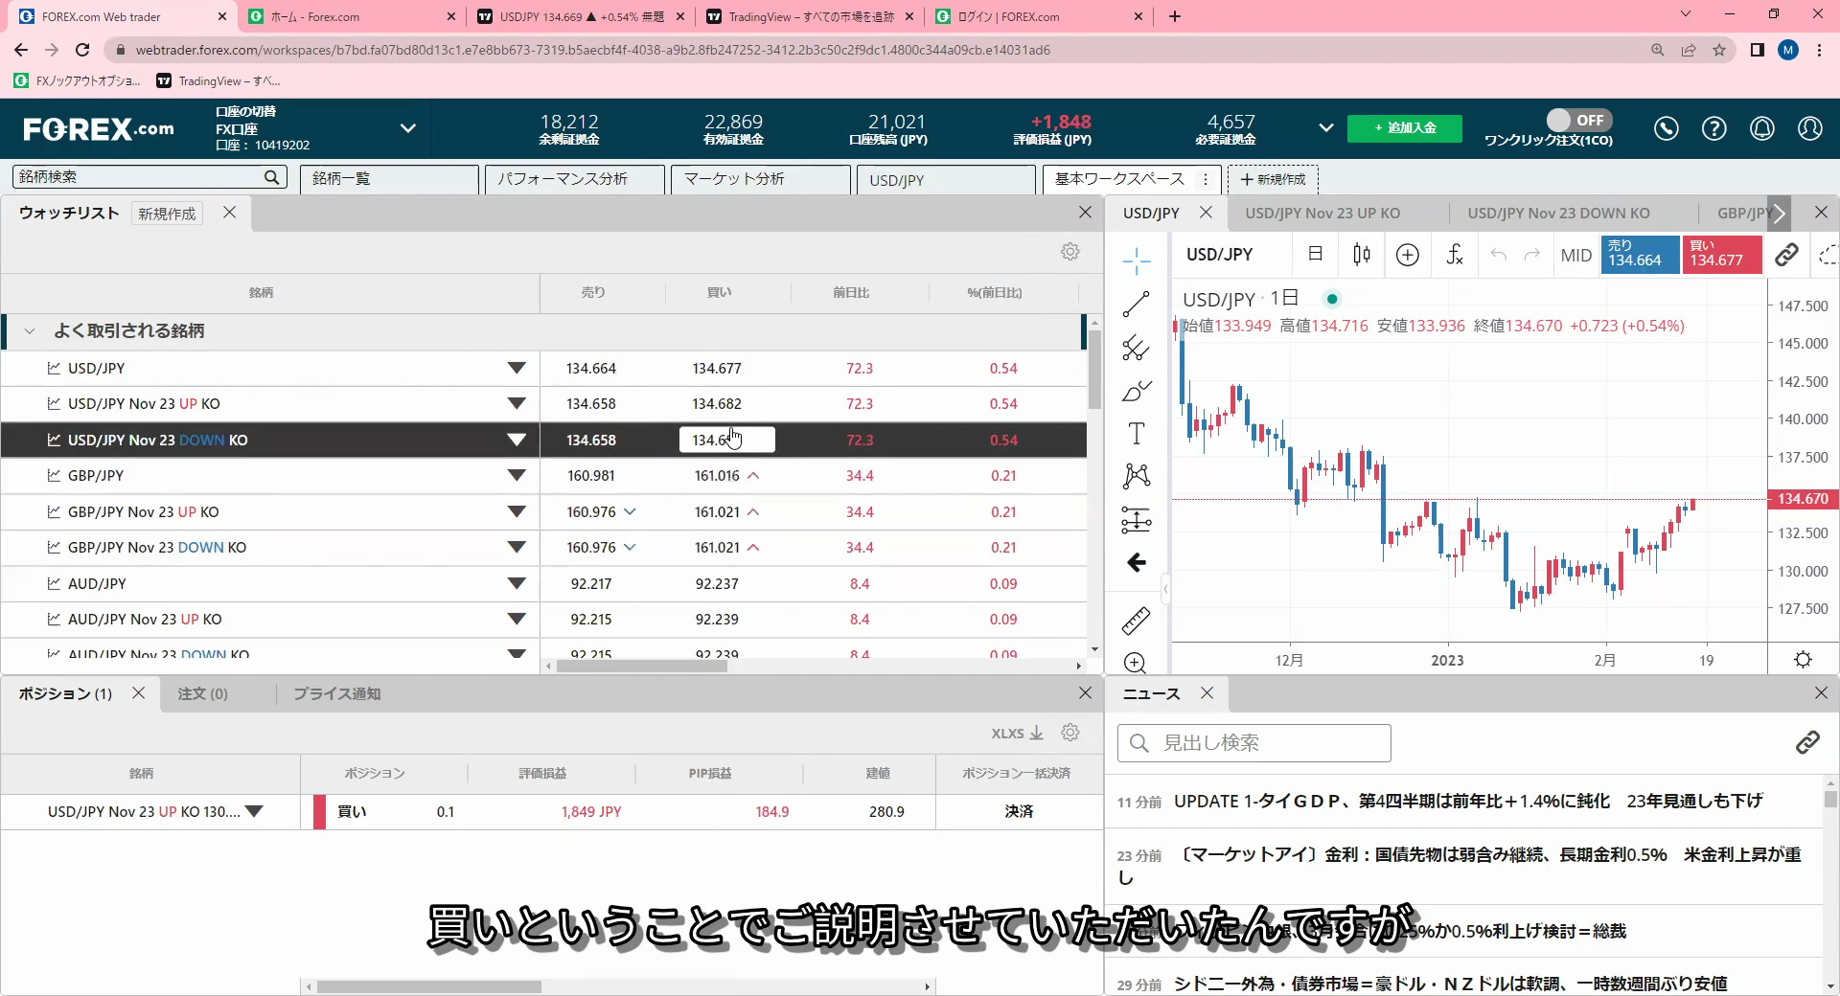
Task: Collapse the よく取引される銘柄 group
Action: coord(30,331)
